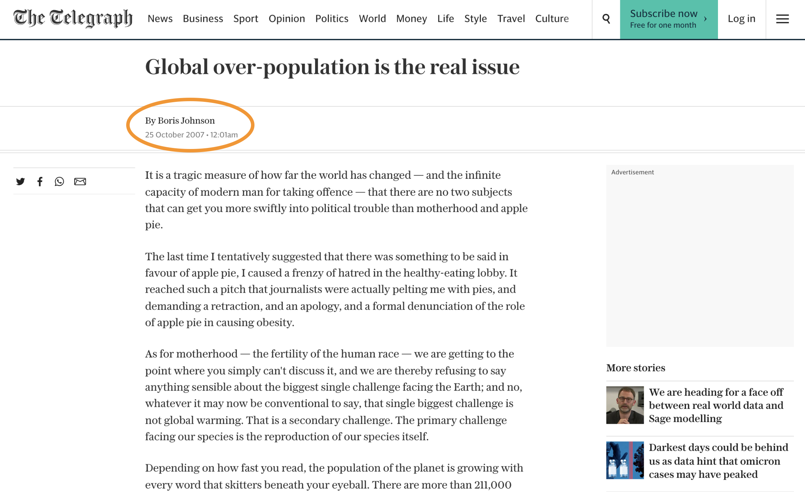Click the Subscribe now chevron arrow
This screenshot has height=492, width=805.
click(x=705, y=19)
